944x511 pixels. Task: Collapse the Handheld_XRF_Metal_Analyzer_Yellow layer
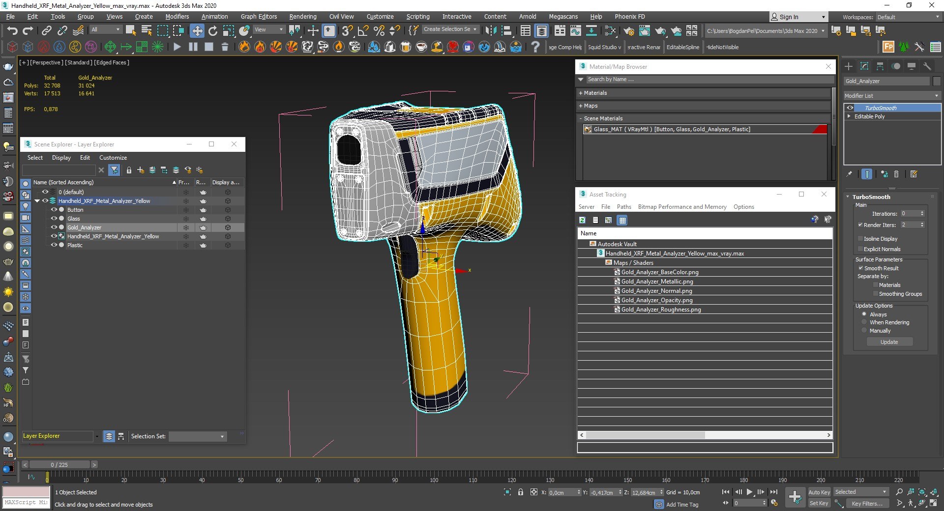pos(37,201)
